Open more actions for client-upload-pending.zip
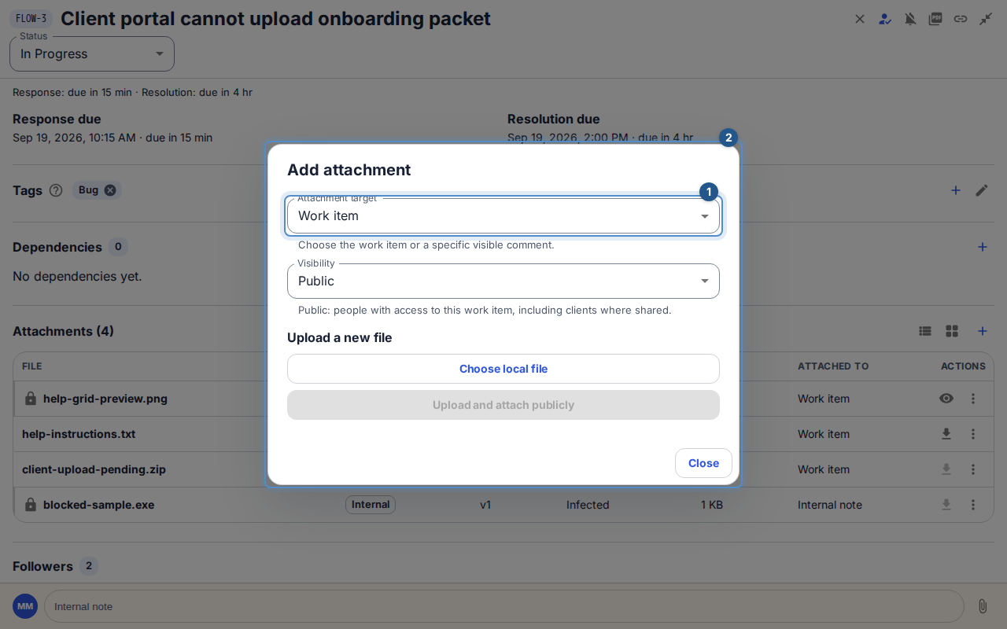Screen dimensions: 1007x629 pos(973,469)
